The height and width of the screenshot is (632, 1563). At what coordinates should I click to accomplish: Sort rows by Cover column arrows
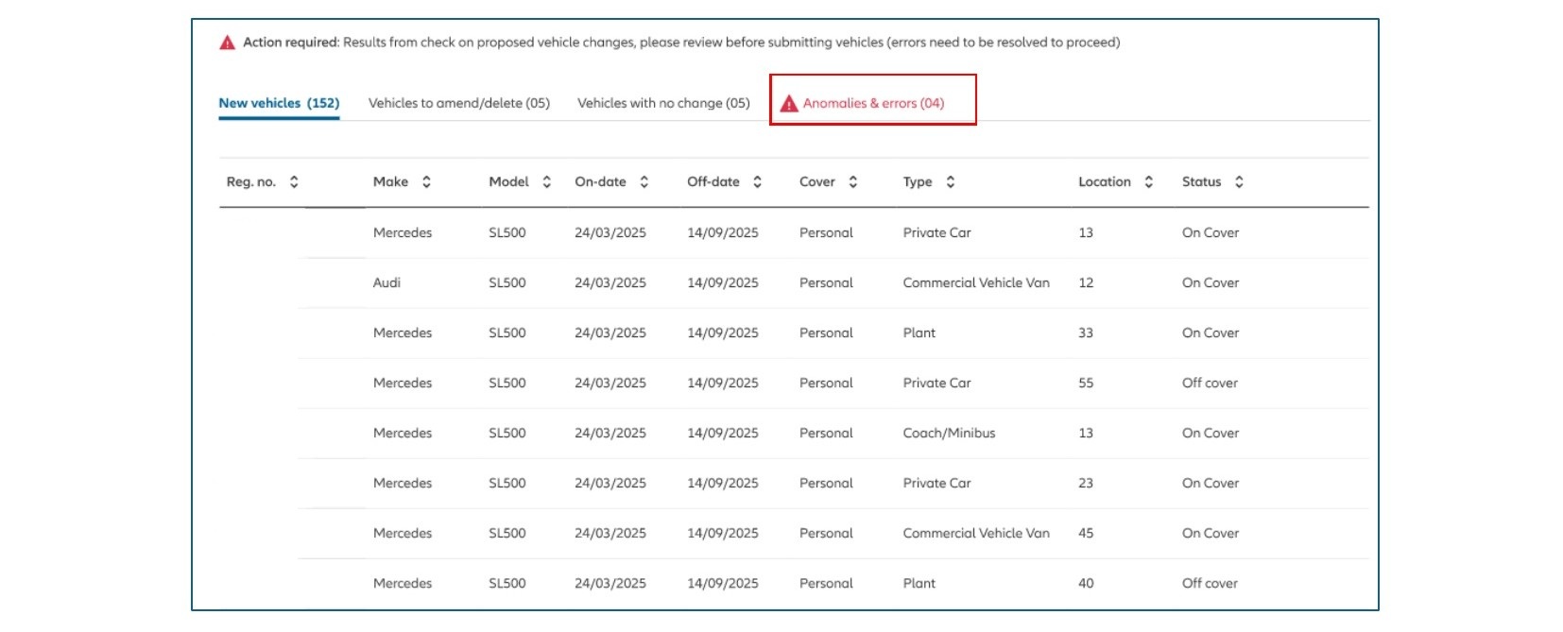[852, 182]
